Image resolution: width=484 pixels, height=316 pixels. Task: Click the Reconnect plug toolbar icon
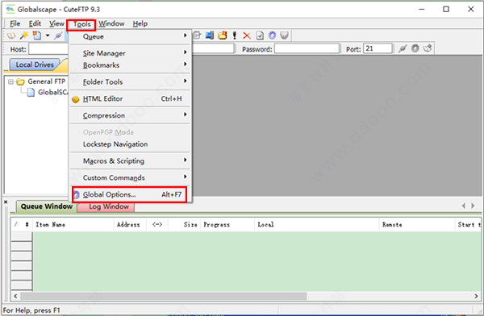click(x=58, y=35)
